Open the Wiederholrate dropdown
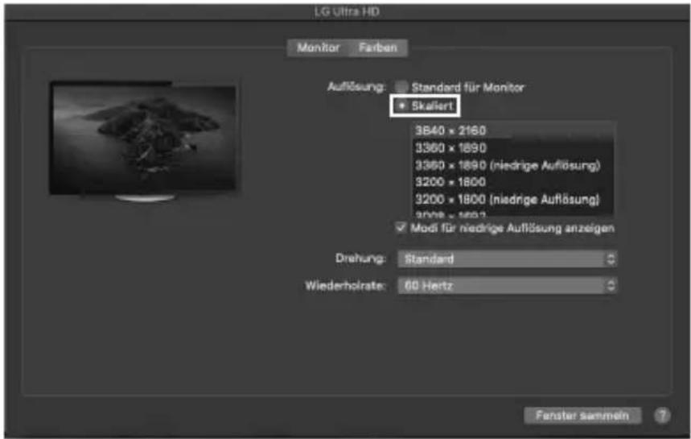Viewport: 691px width, 439px height. click(508, 286)
